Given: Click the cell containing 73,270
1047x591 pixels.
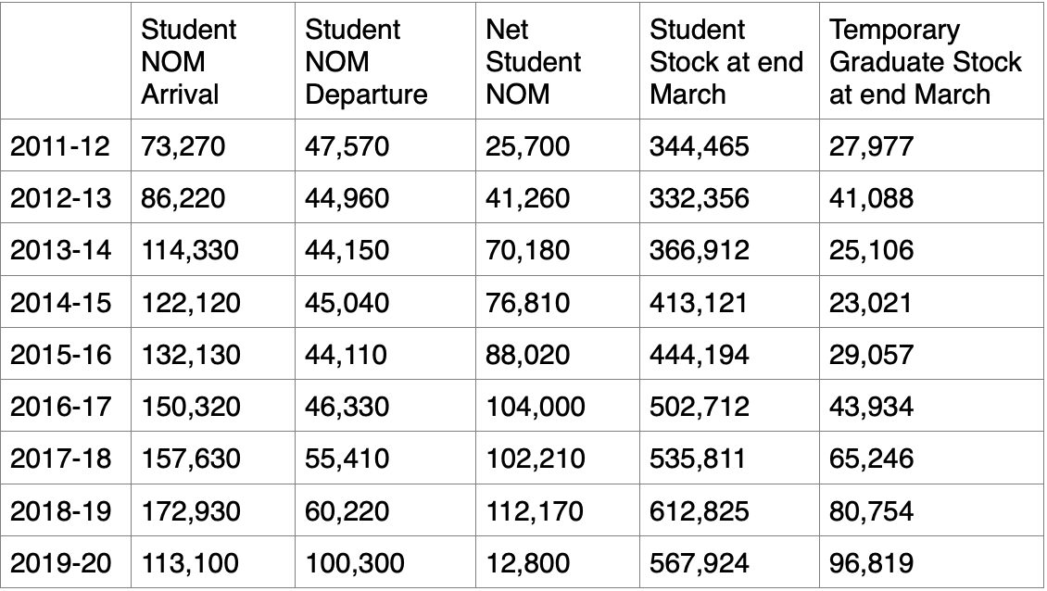Looking at the screenshot, I should pos(183,145).
